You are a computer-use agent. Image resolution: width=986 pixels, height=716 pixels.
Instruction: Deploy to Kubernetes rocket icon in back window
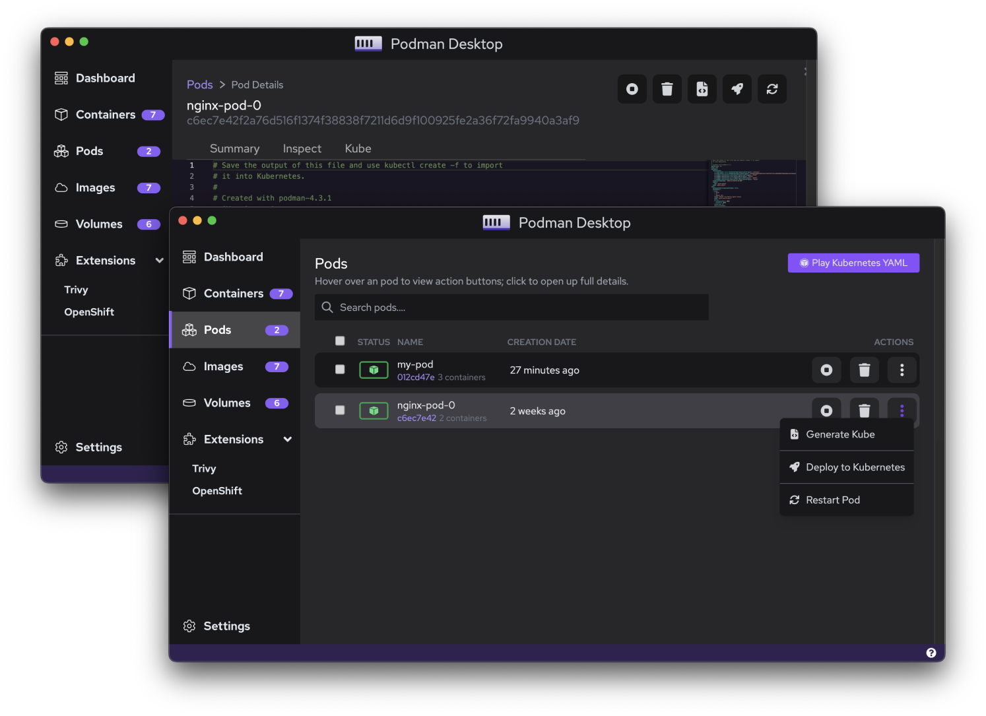pyautogui.click(x=737, y=89)
